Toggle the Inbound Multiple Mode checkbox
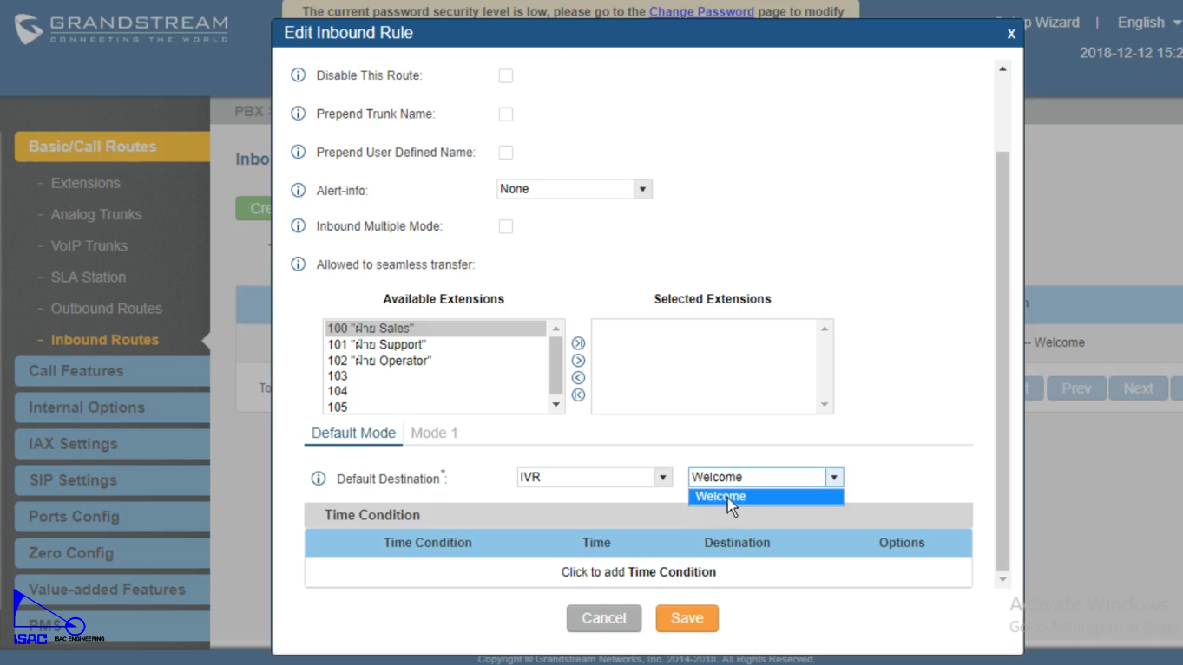This screenshot has width=1183, height=665. click(505, 227)
